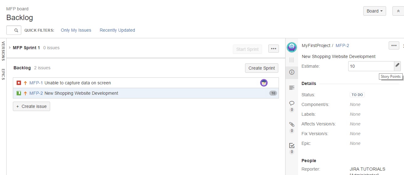Open the EPICS side panel
The width and height of the screenshot is (404, 175).
point(3,74)
